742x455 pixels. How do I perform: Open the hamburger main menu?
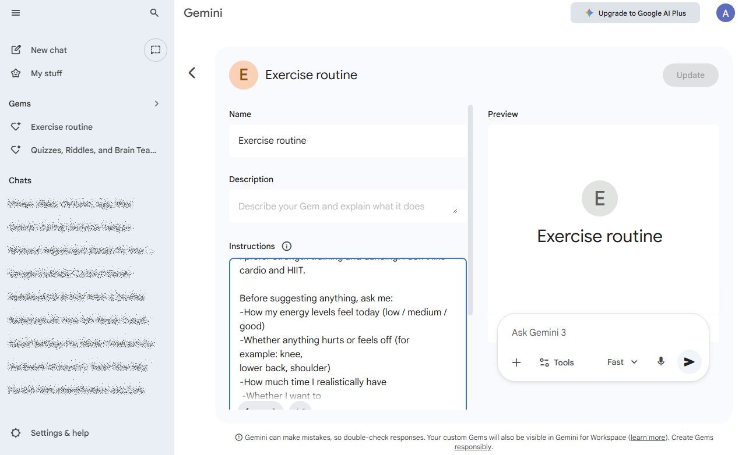16,13
